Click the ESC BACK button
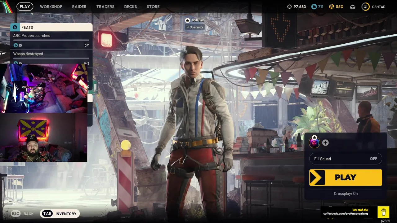This screenshot has height=223, width=397. (22, 214)
